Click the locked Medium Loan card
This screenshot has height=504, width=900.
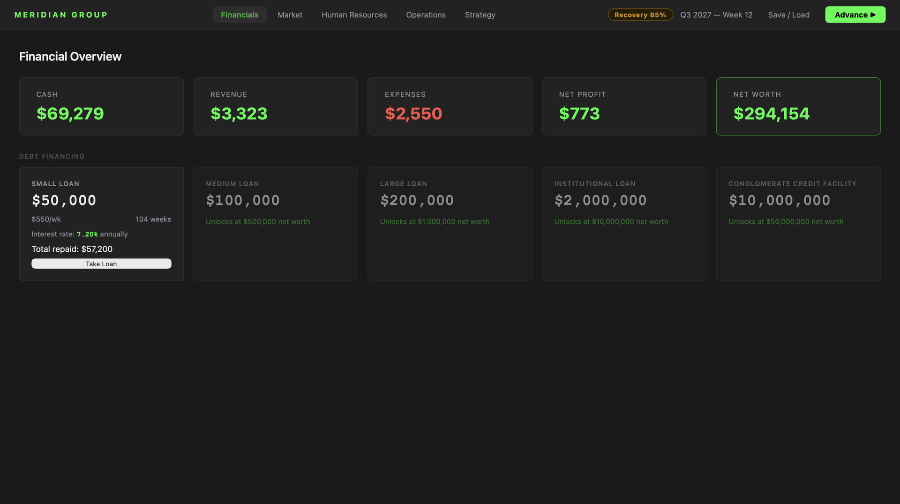point(276,224)
